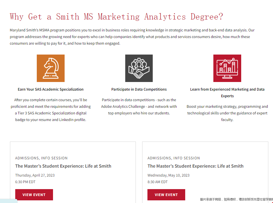
Task: Click the gray handshake gears icon
Action: (139, 68)
